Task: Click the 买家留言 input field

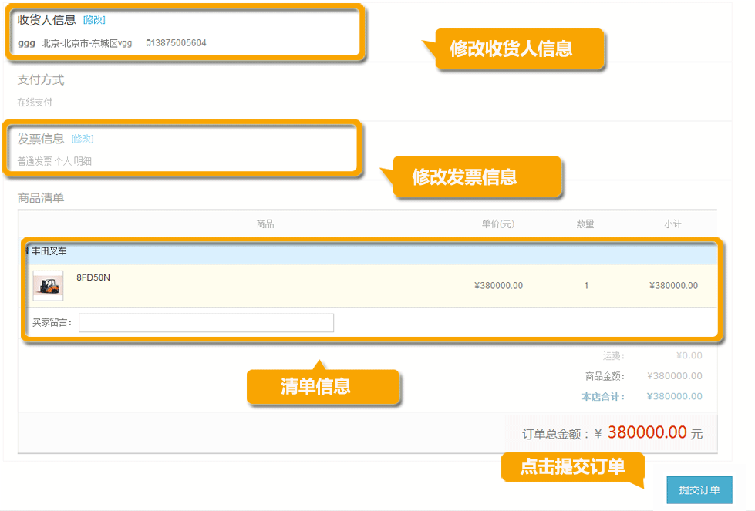Action: pyautogui.click(x=206, y=322)
